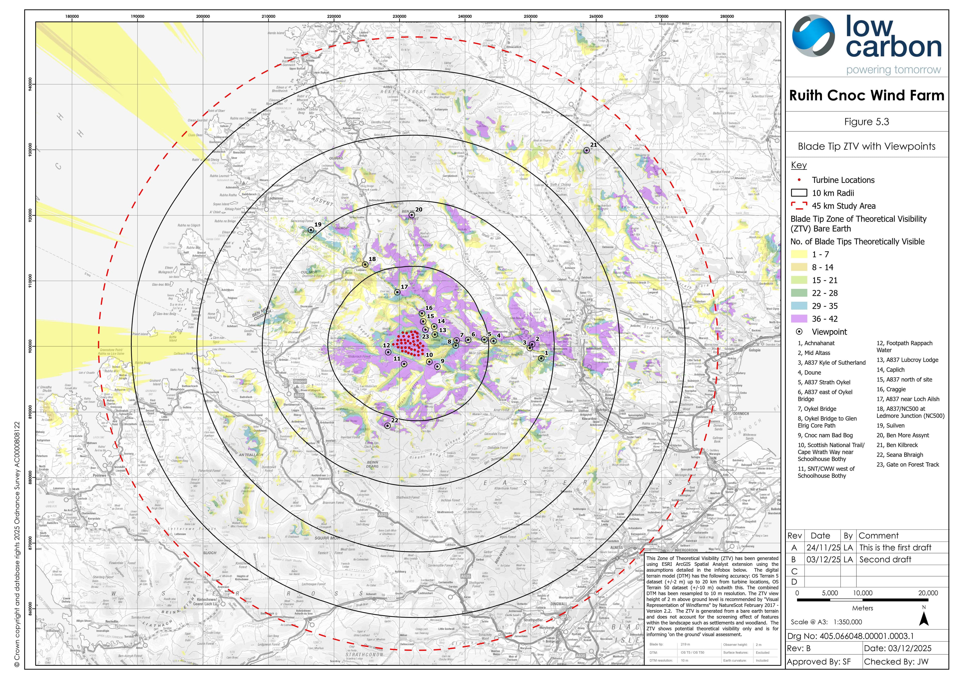Click the 'Second draft' revision comment
The image size is (963, 681).
(885, 559)
